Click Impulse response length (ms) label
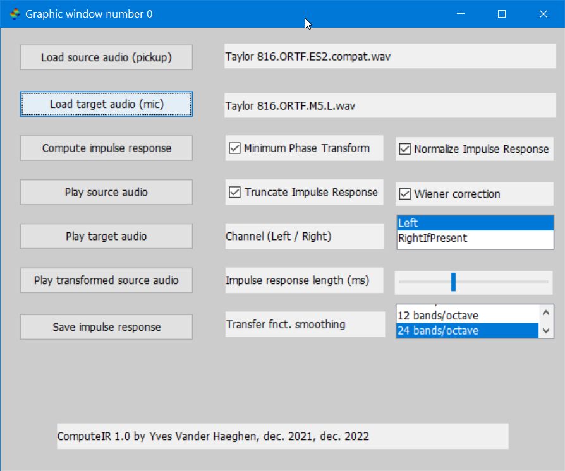Image resolution: width=565 pixels, height=471 pixels. coord(304,280)
